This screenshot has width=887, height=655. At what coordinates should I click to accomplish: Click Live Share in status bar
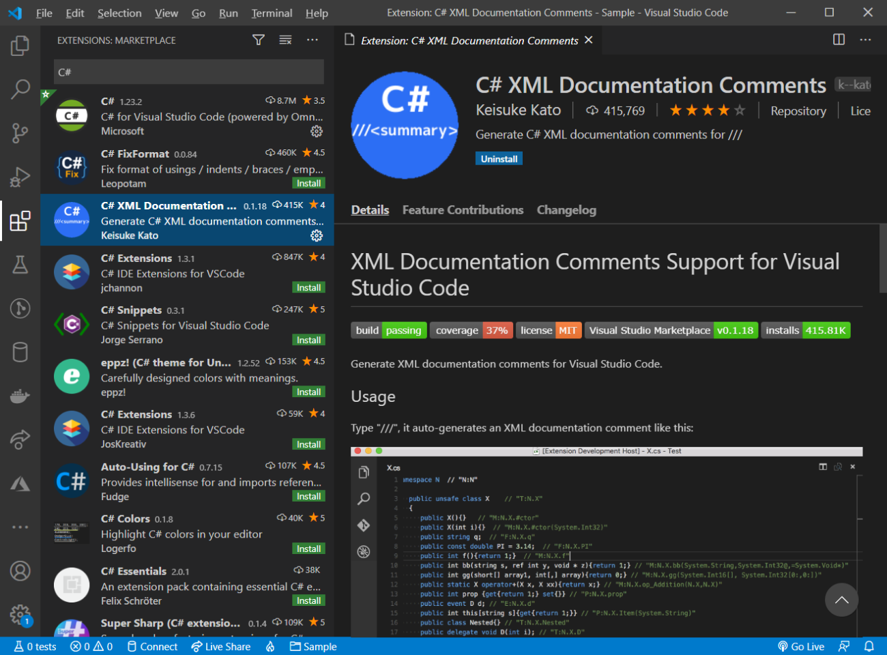pyautogui.click(x=220, y=646)
